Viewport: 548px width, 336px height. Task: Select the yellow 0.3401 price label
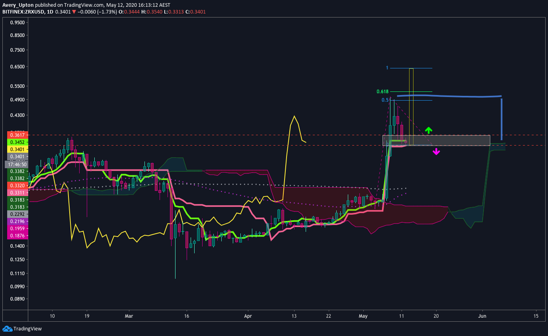click(18, 150)
